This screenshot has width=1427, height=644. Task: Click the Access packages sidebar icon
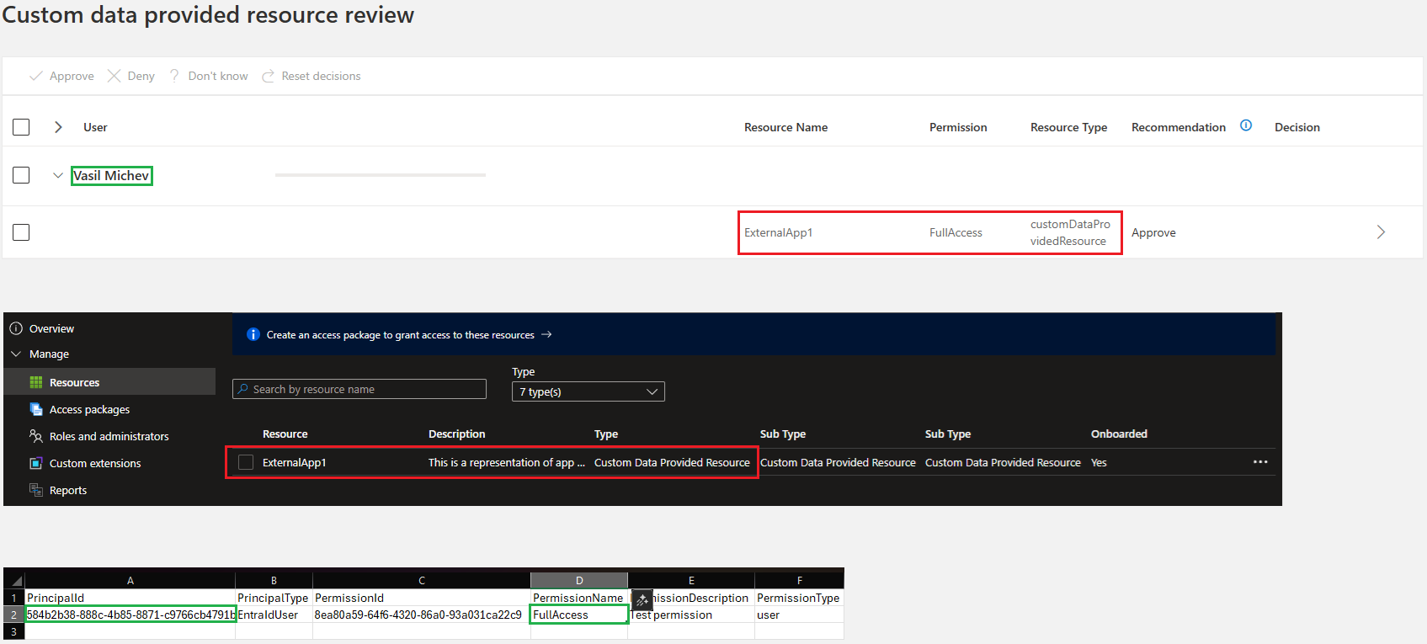(36, 409)
